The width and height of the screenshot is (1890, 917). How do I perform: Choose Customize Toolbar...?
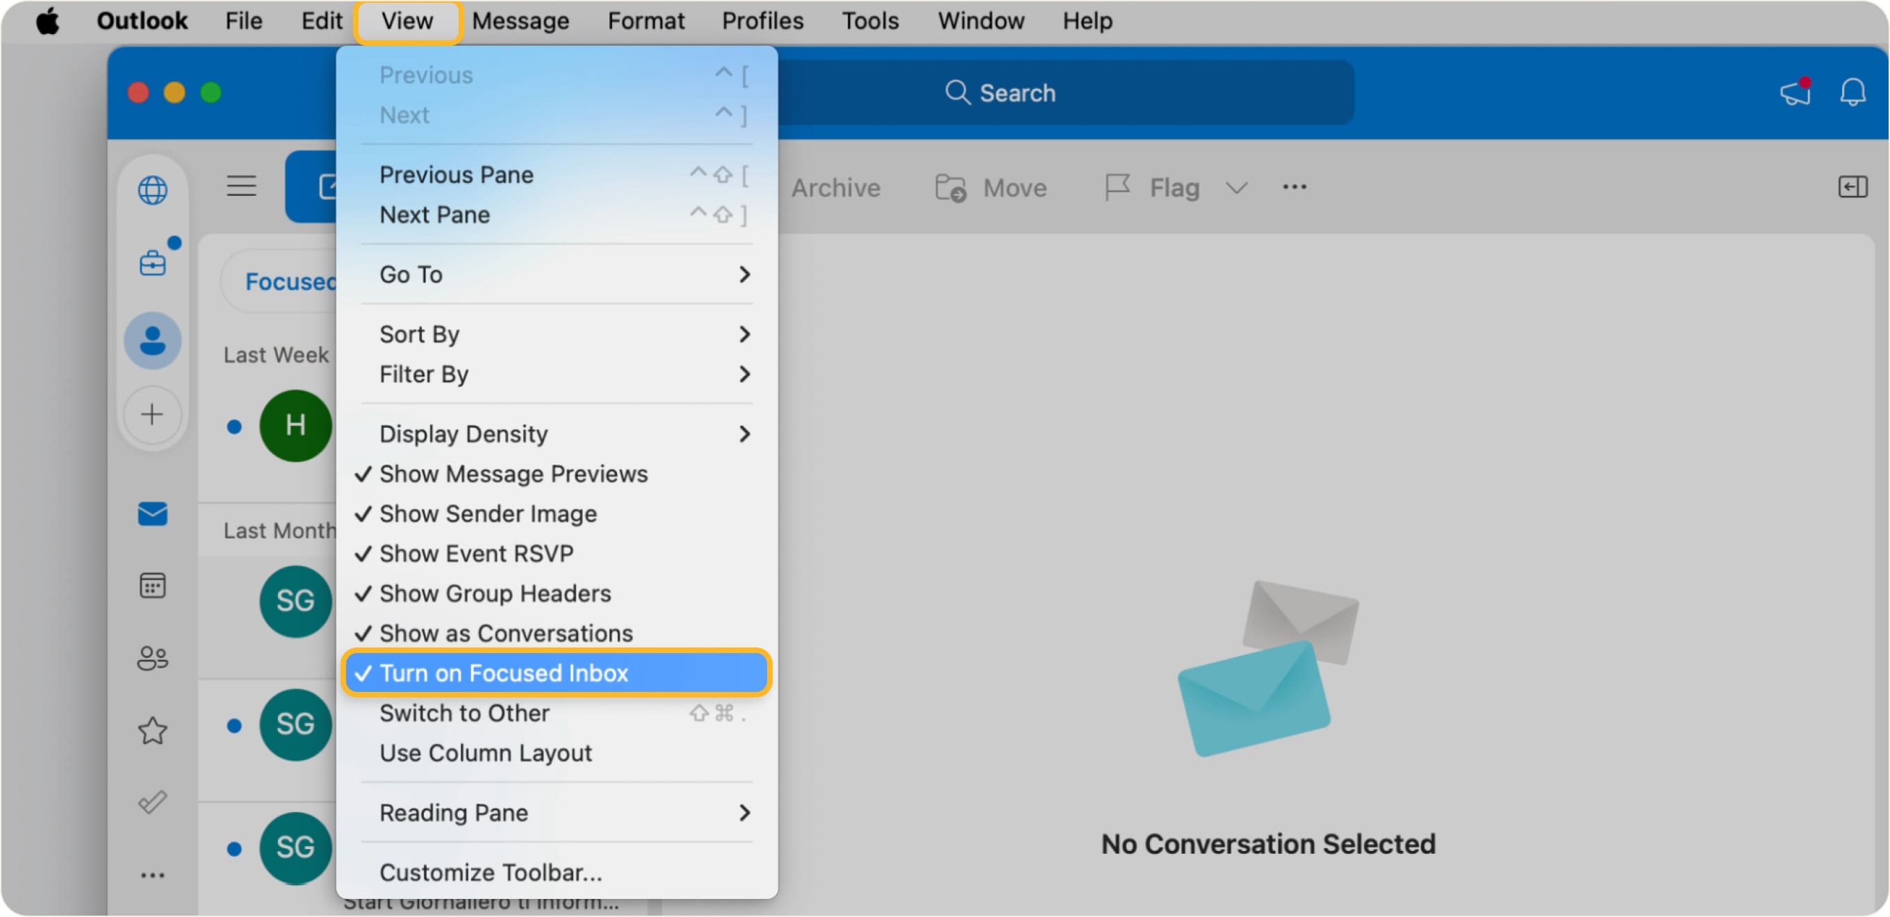[556, 873]
